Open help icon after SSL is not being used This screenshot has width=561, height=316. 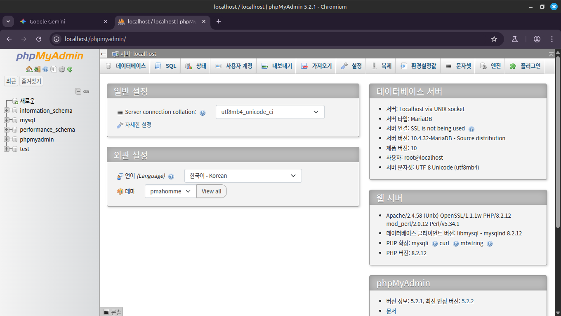click(x=471, y=129)
